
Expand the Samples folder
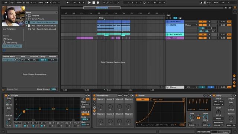coord(27,16)
